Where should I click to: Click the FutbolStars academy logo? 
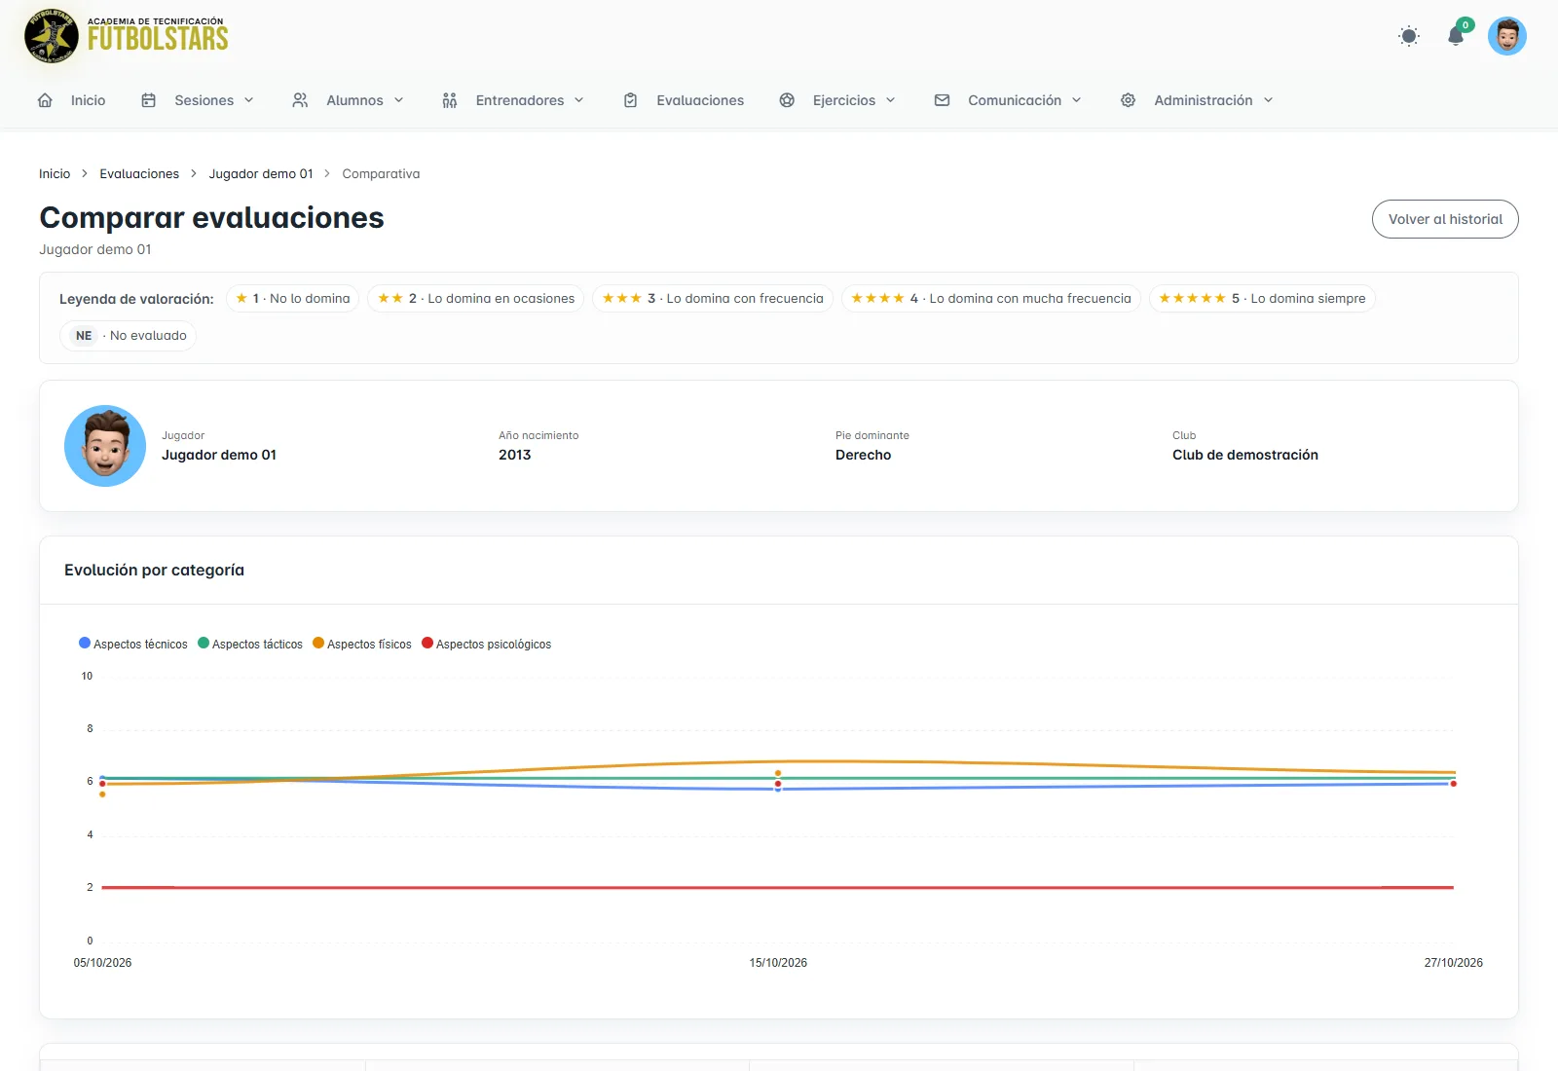(x=127, y=36)
